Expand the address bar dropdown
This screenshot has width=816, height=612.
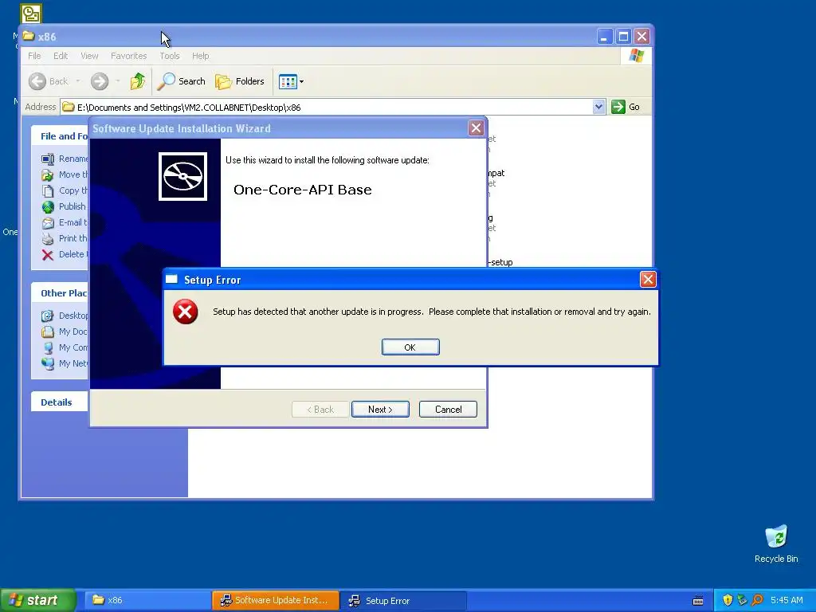[x=599, y=108]
